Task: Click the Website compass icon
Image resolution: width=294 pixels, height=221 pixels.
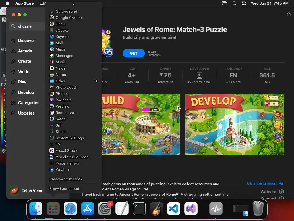Action: click(281, 192)
